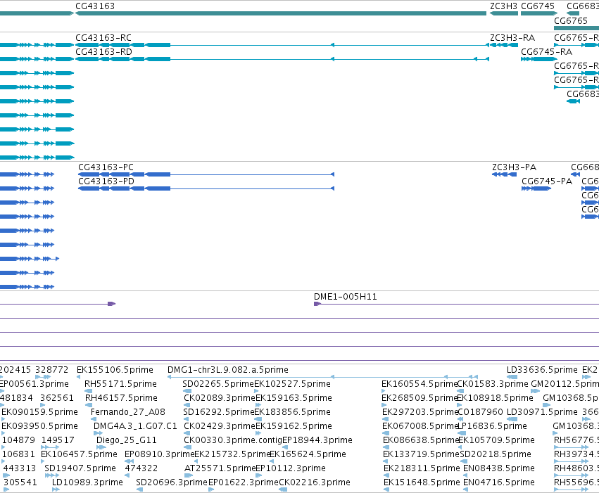The image size is (599, 493).
Task: Select DMG1-chr3L.9.082.a.5prime feature
Action: [228, 370]
